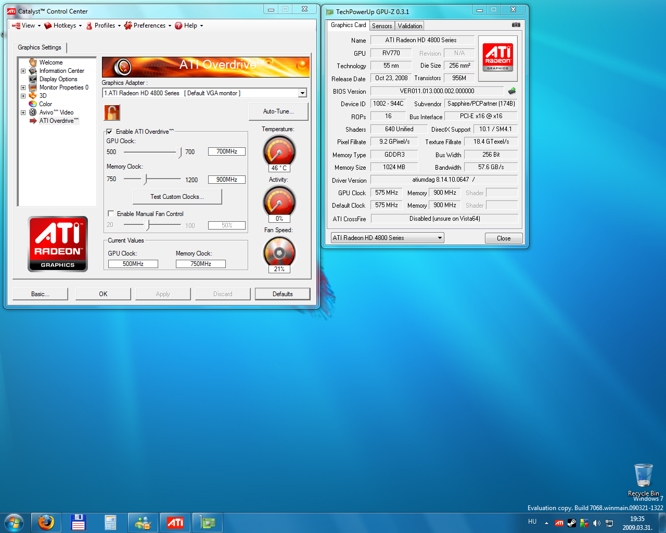The height and width of the screenshot is (533, 666).
Task: Close the GPU-Z window via Close button
Action: (504, 238)
